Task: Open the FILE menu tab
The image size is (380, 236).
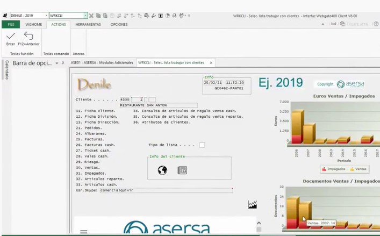Action: 11,25
